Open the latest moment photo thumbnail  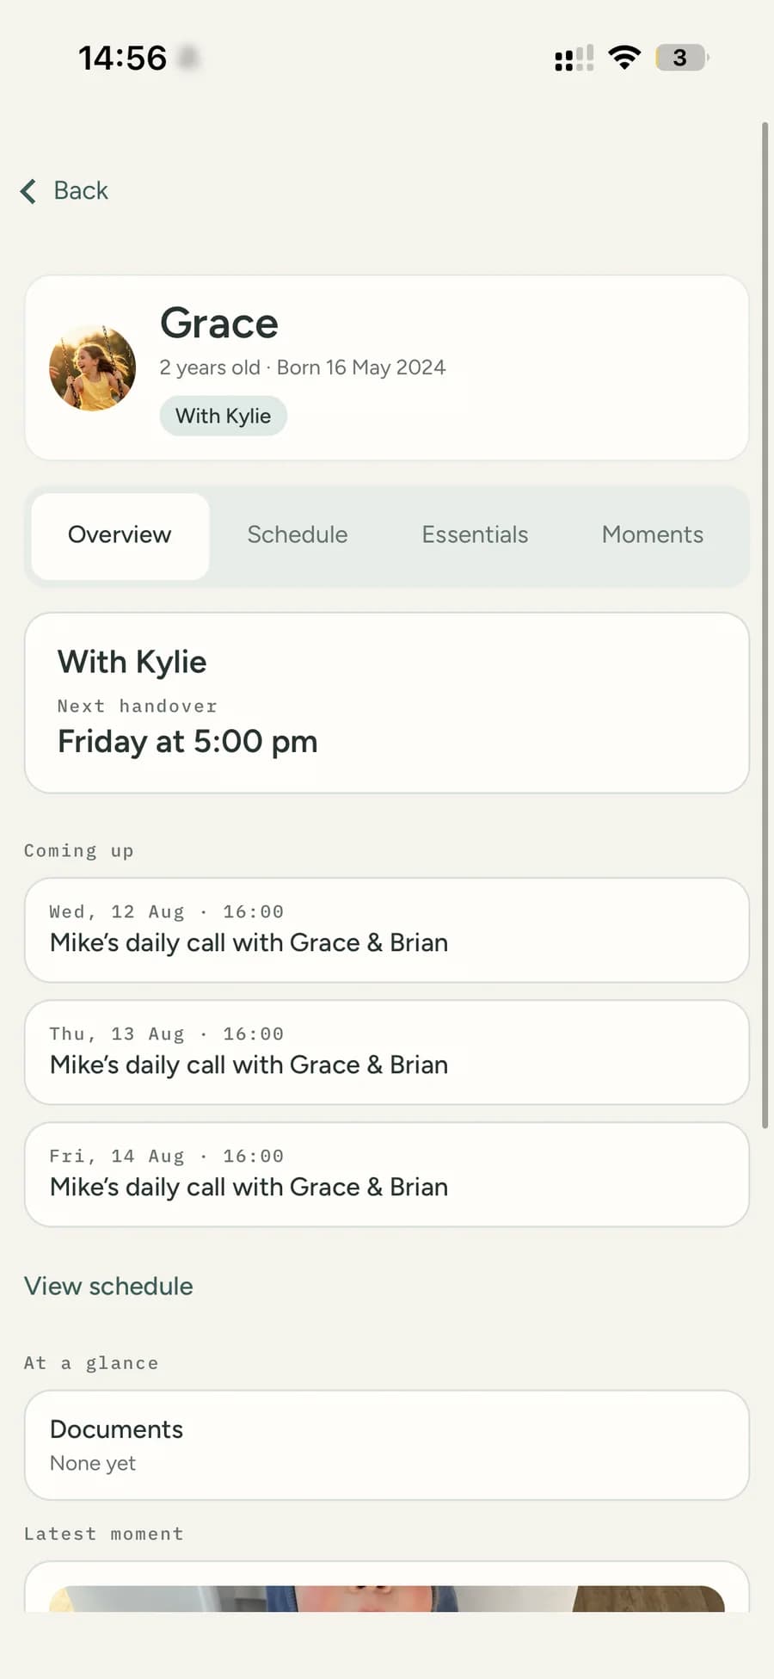387,1598
